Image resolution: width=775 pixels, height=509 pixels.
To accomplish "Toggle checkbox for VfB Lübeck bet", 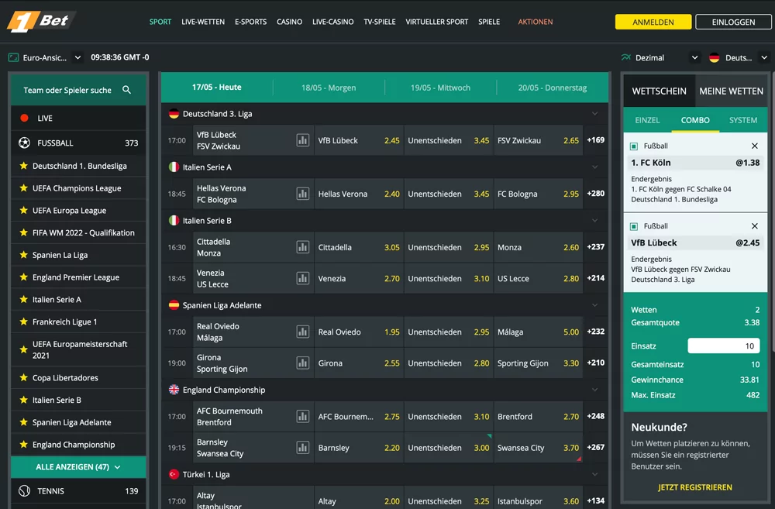I will pyautogui.click(x=634, y=226).
